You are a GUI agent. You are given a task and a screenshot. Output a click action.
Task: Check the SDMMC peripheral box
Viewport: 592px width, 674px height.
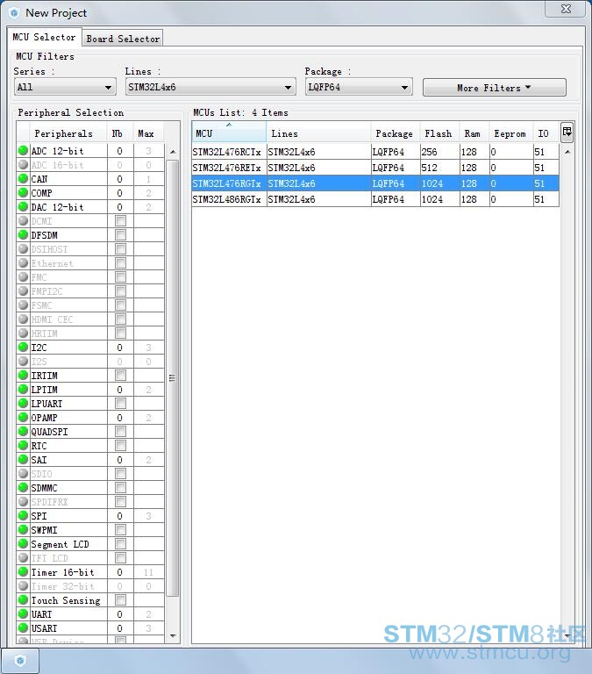coord(120,488)
